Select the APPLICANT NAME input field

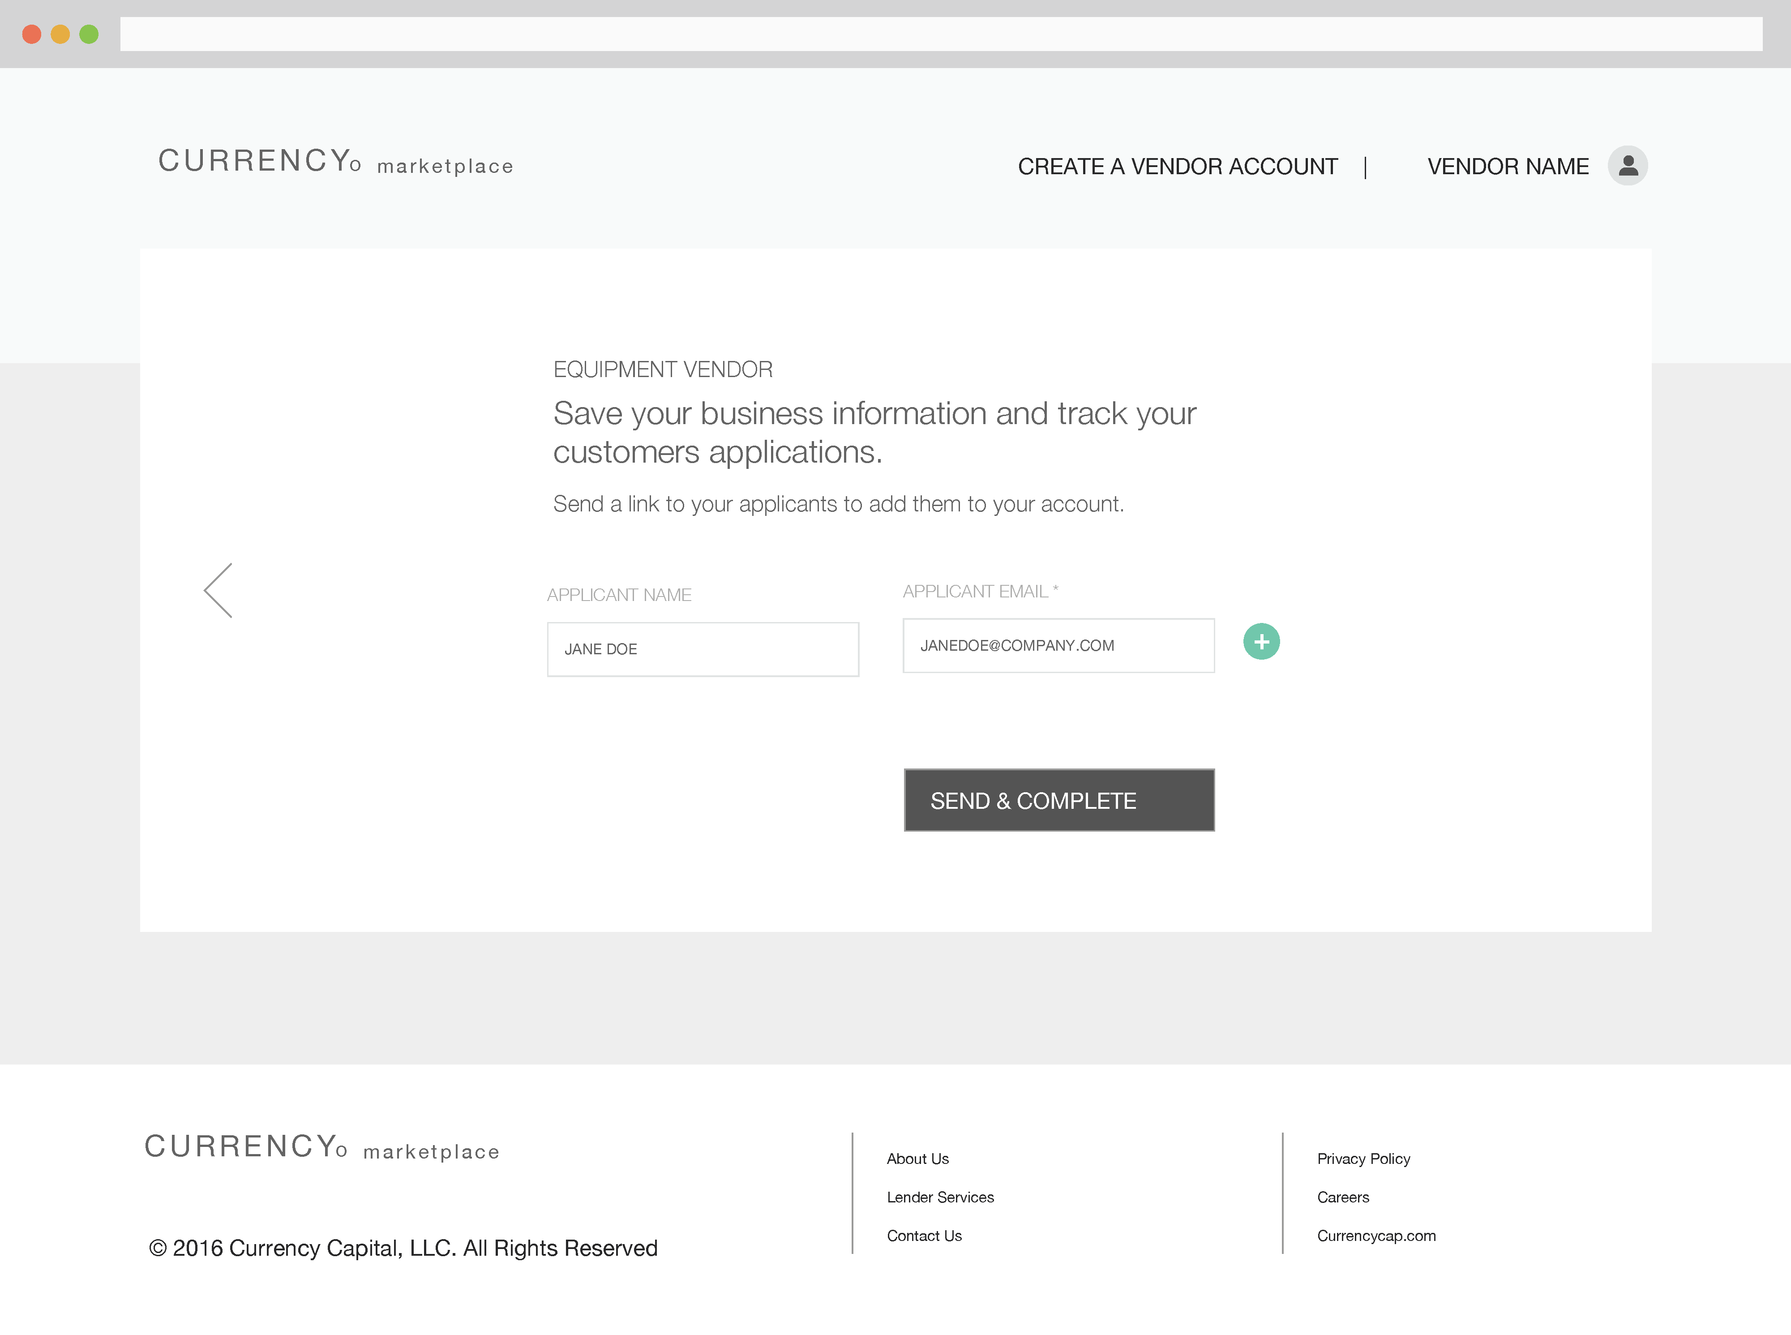pos(702,649)
